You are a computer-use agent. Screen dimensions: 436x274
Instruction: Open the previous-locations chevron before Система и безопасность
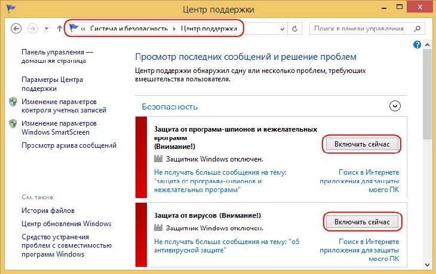pos(83,29)
